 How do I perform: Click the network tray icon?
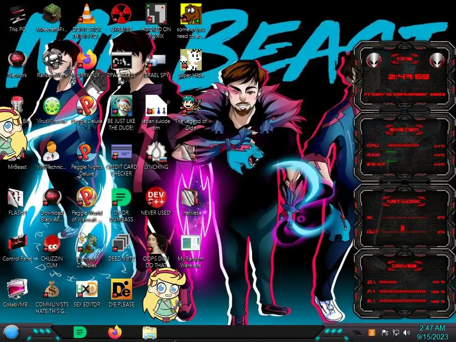[396, 332]
